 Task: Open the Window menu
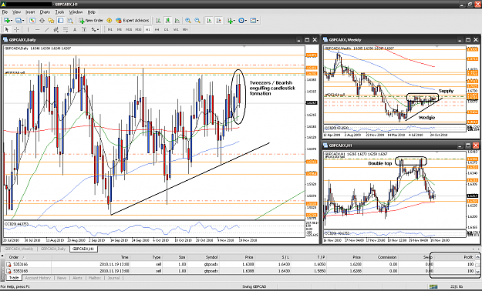[x=76, y=12]
